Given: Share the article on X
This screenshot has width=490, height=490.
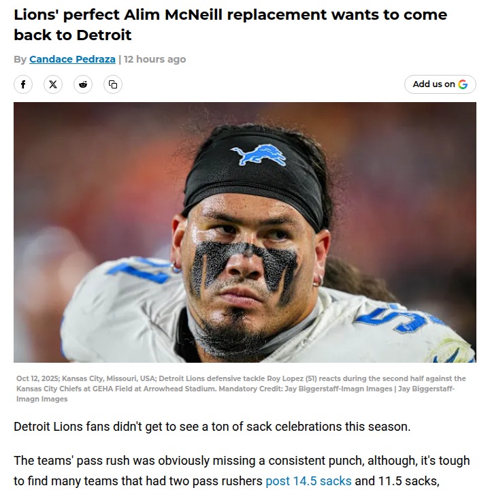Looking at the screenshot, I should pyautogui.click(x=53, y=84).
